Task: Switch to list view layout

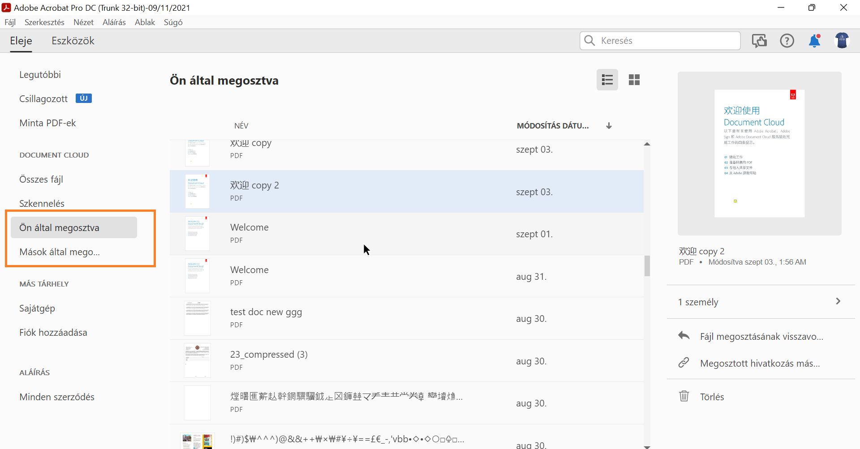Action: [607, 80]
